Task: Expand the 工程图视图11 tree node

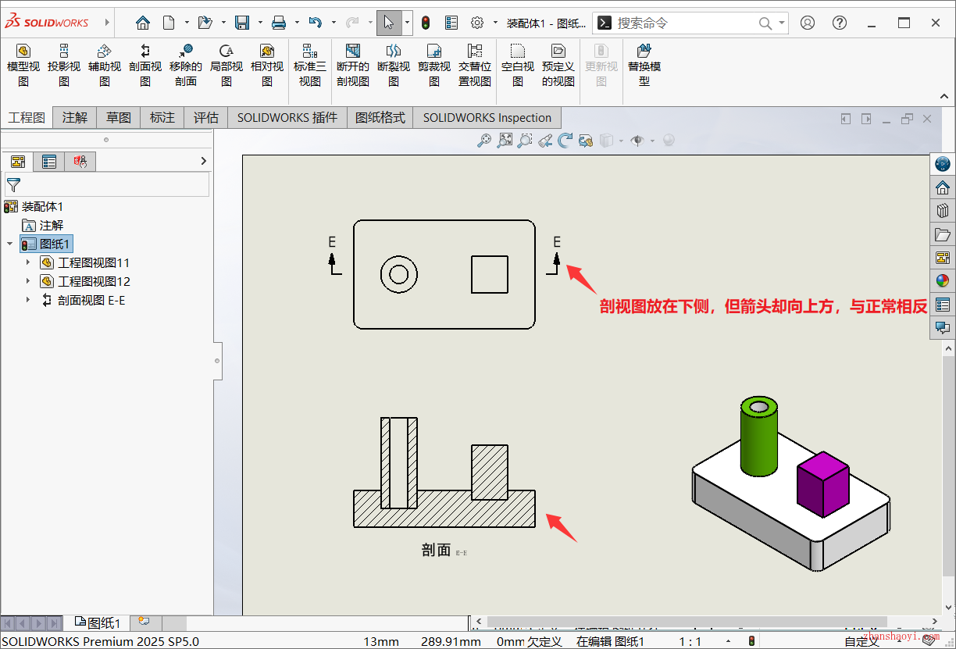Action: point(28,262)
